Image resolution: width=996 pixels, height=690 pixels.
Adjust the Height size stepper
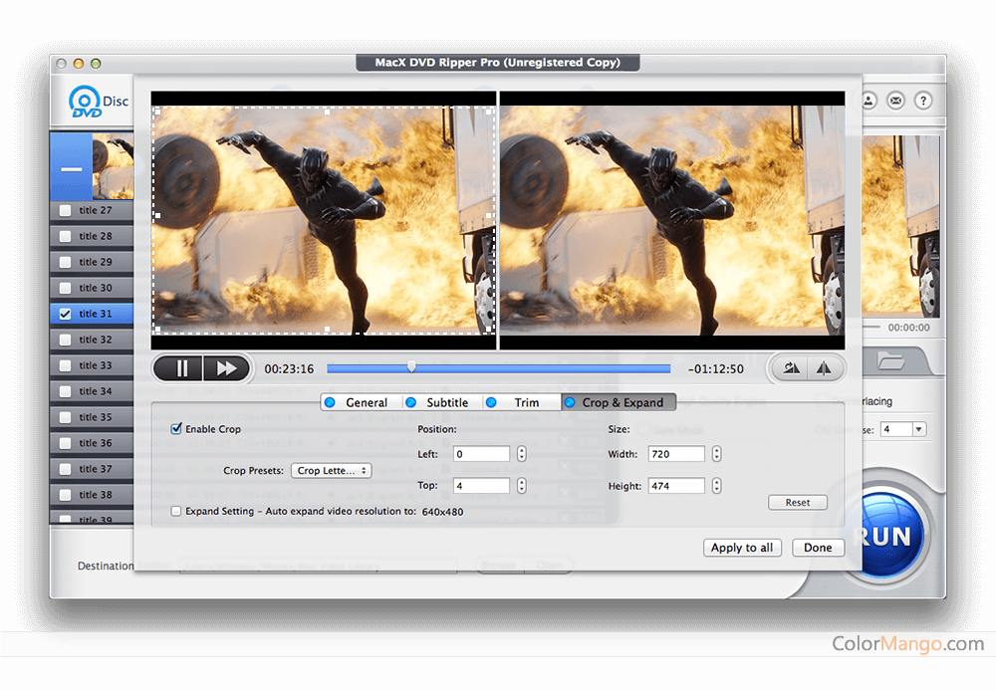(x=716, y=486)
